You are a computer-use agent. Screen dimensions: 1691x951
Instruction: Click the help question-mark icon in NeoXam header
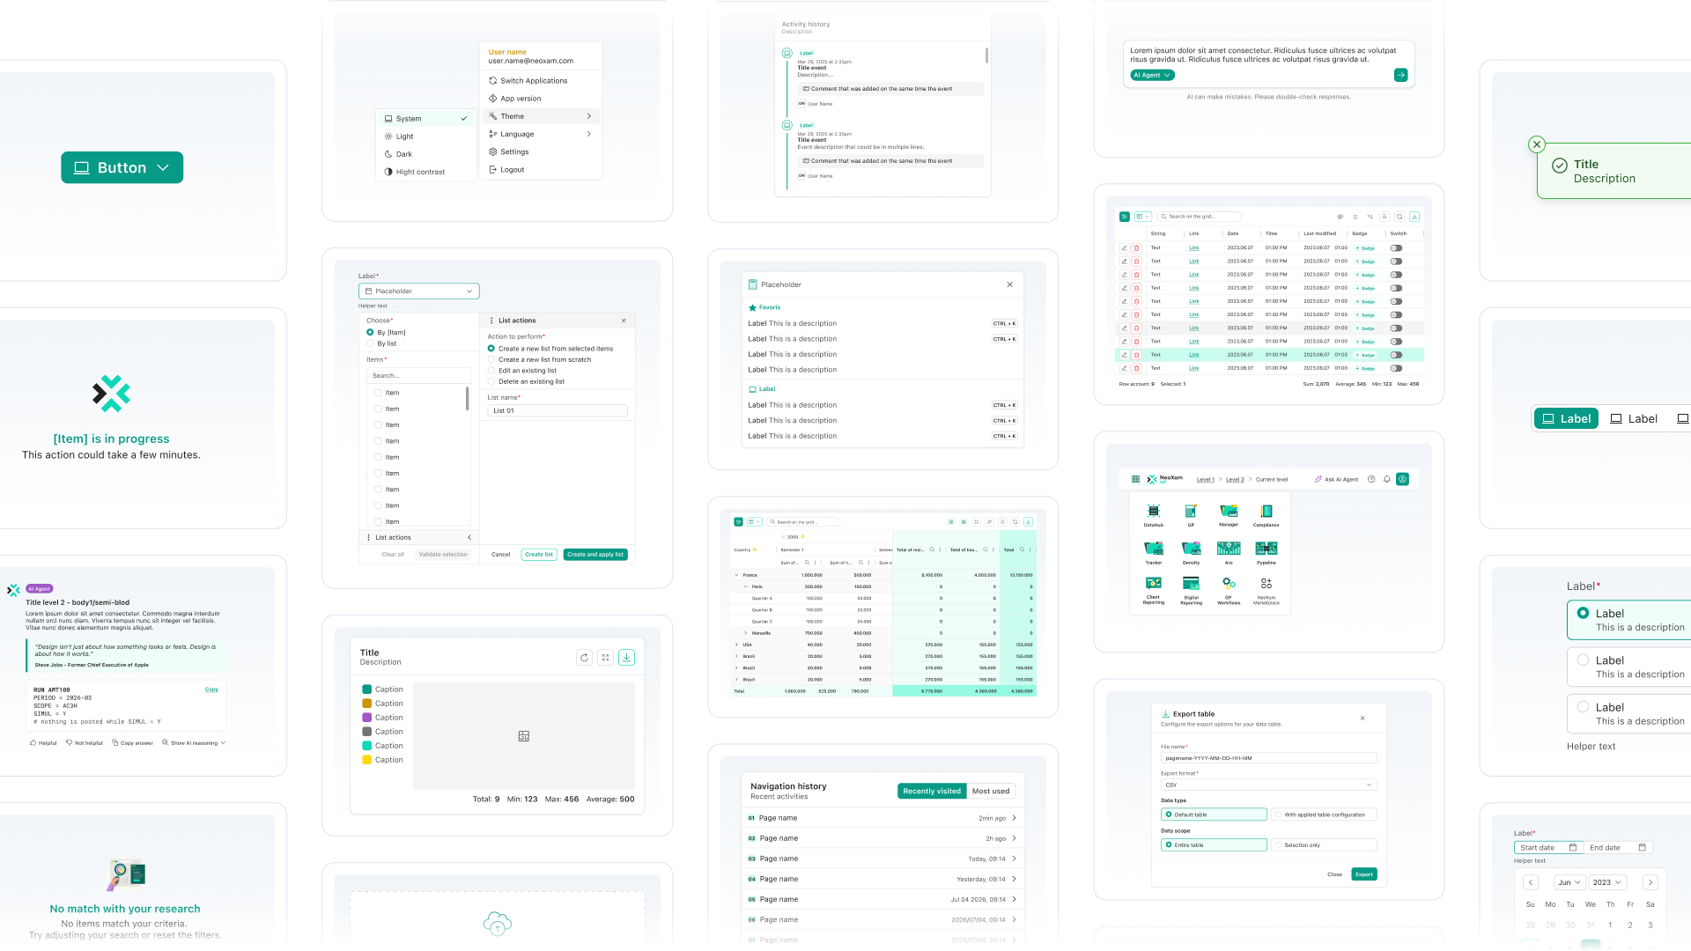pos(1371,480)
